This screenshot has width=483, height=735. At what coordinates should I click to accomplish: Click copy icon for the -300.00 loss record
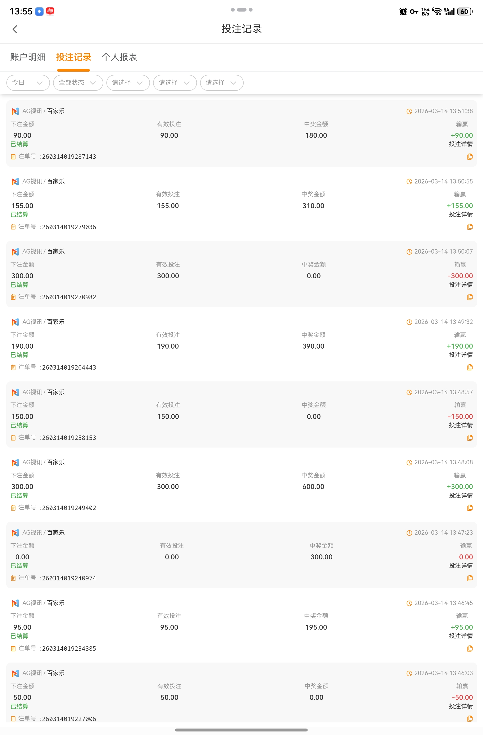tap(470, 297)
